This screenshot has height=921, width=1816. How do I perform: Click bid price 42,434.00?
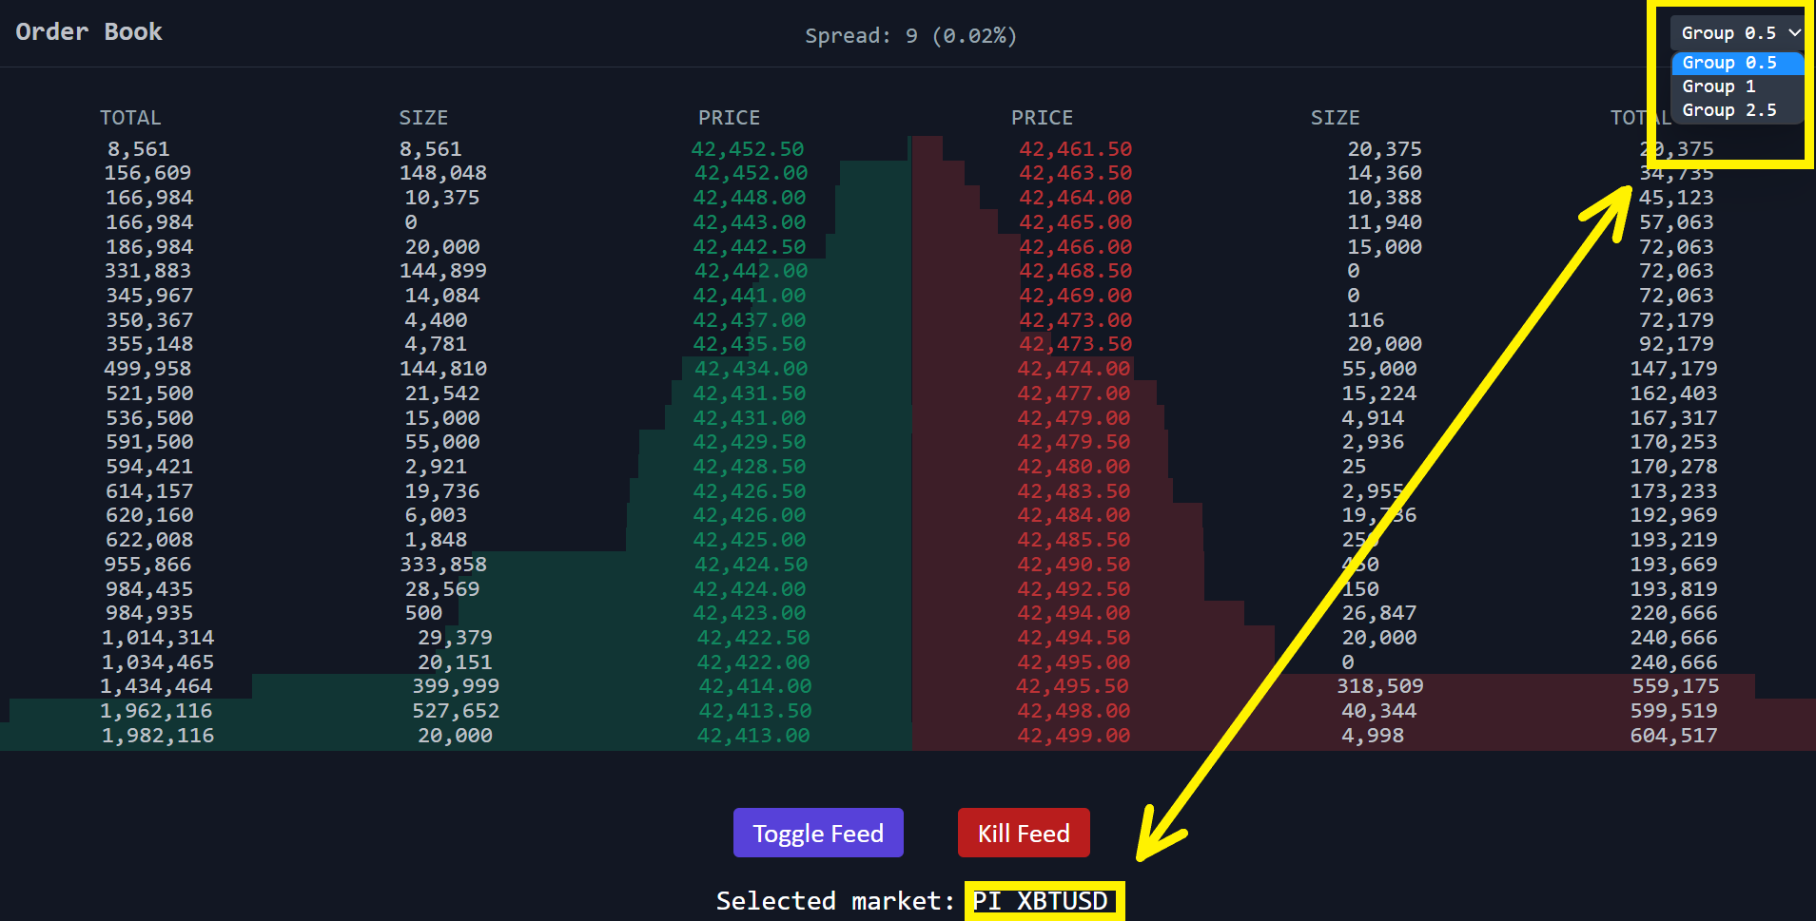click(751, 369)
